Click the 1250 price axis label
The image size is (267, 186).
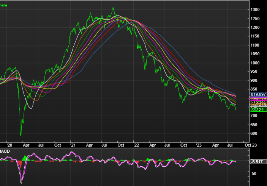255,19
